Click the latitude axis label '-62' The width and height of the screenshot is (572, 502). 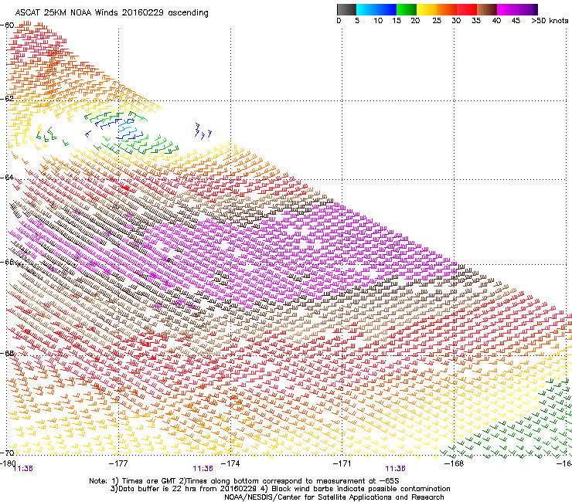click(x=7, y=99)
